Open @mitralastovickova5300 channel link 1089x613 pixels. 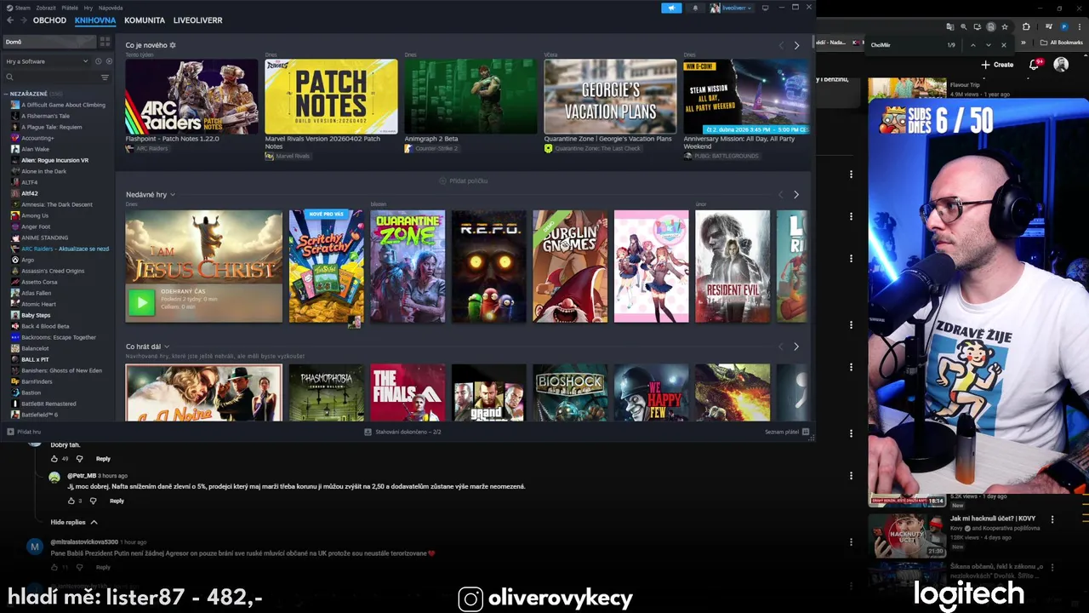coord(84,541)
